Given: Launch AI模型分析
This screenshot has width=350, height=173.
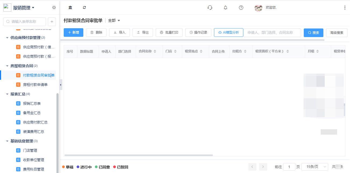Looking at the screenshot, I should tap(228, 33).
